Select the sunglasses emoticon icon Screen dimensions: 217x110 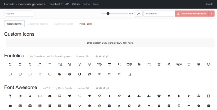[x=109, y=64]
